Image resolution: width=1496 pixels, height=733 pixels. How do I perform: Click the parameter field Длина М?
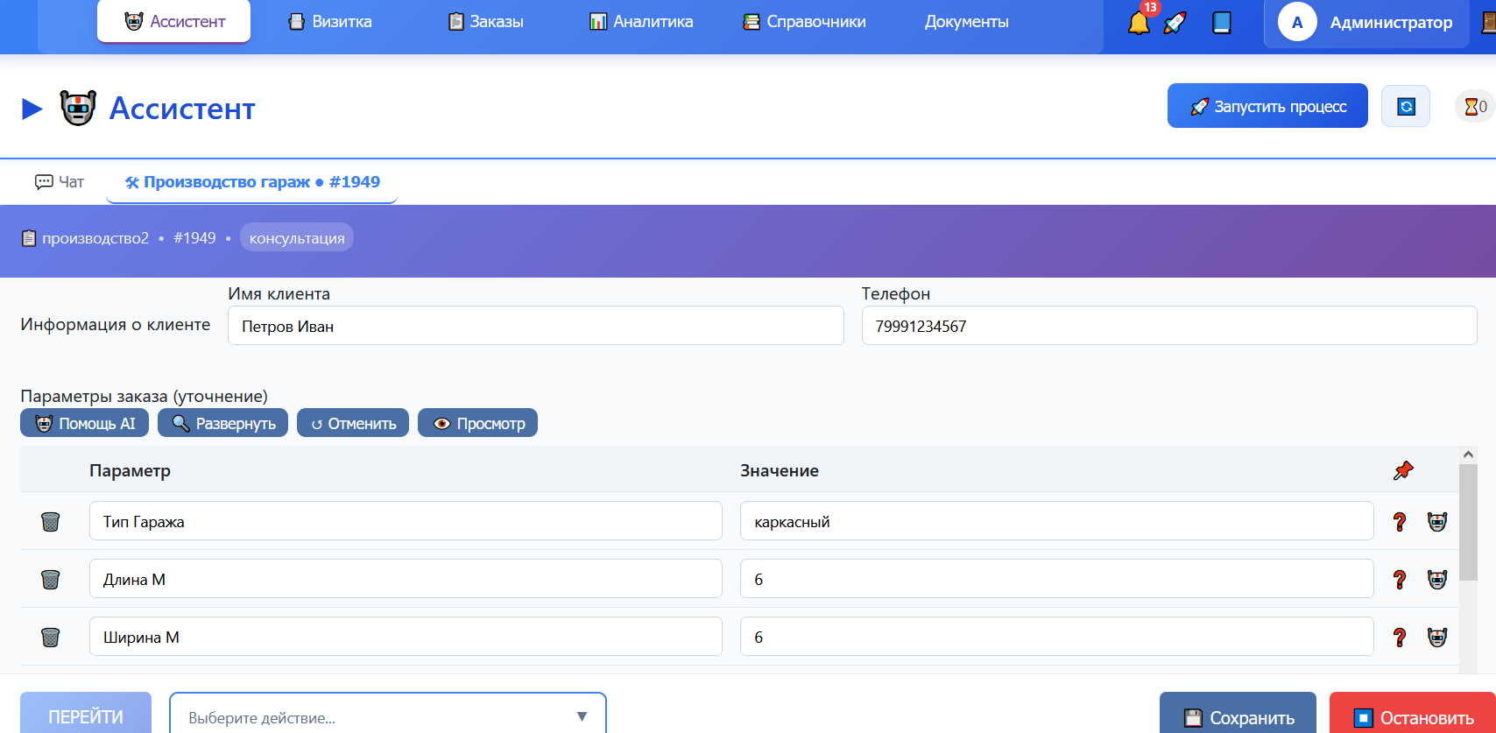406,579
